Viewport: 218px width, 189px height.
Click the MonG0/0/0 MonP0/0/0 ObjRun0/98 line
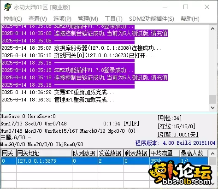(42, 144)
